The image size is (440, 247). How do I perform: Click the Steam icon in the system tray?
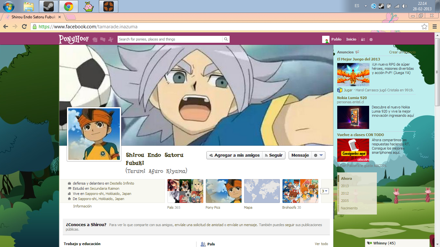(x=381, y=6)
